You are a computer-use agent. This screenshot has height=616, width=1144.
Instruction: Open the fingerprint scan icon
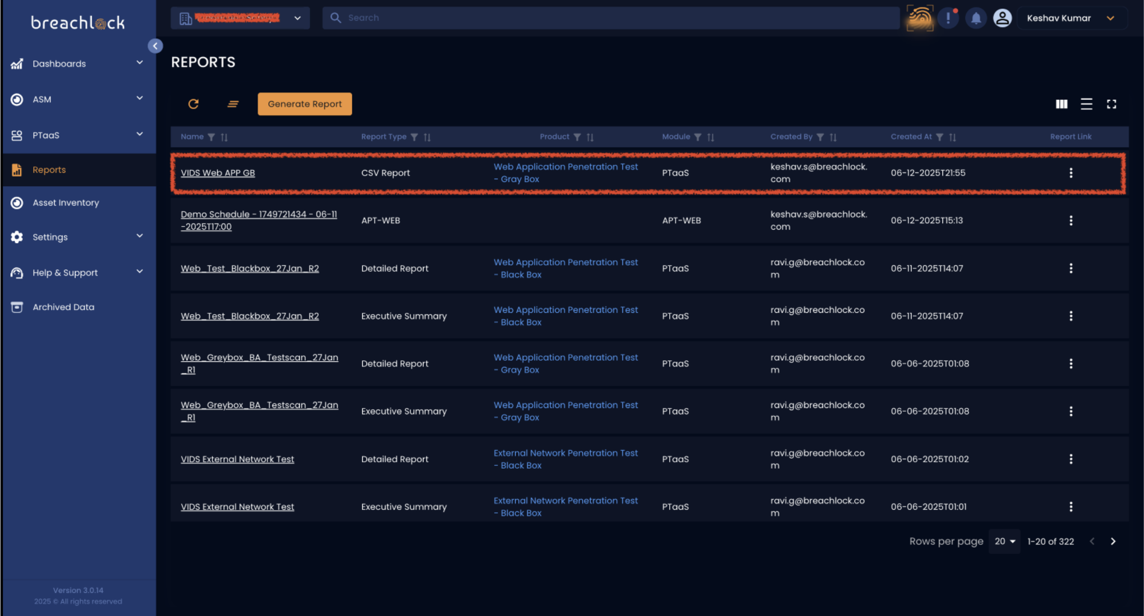[920, 18]
